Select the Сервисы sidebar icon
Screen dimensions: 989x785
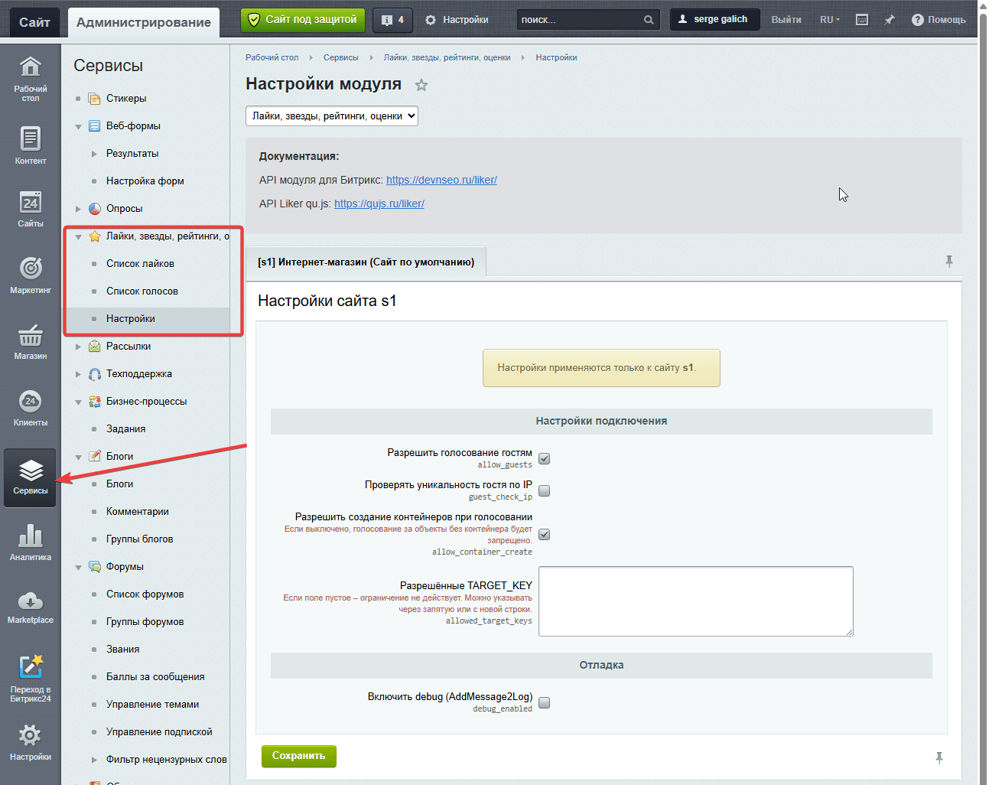point(31,477)
